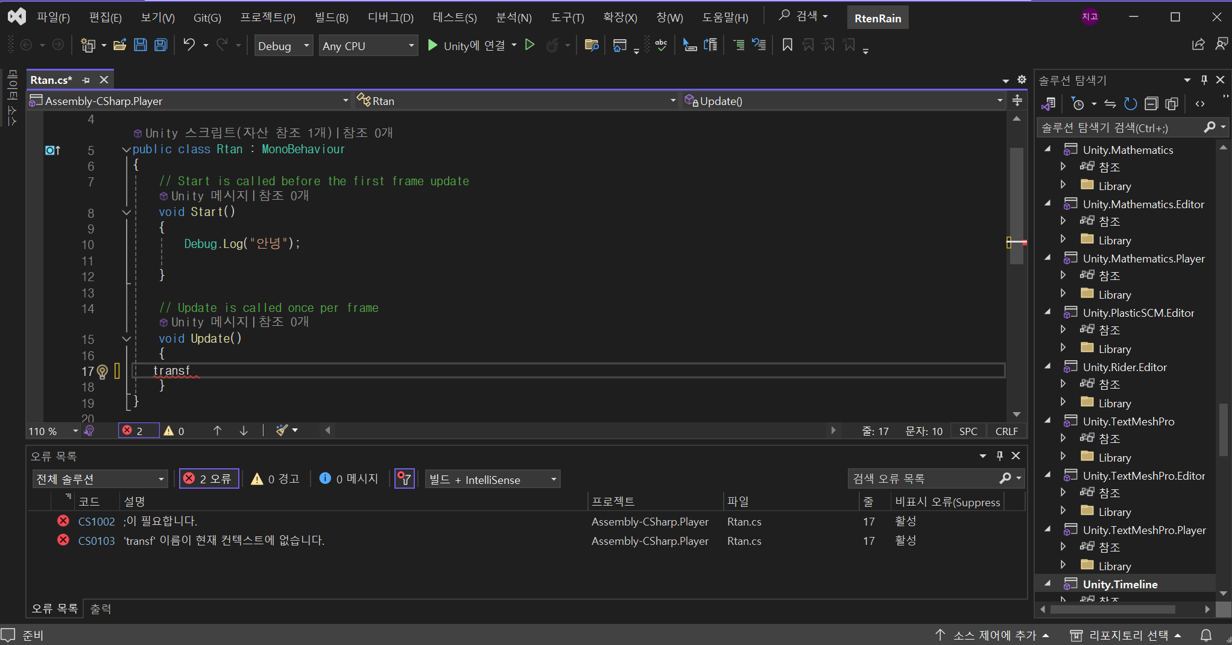Click the Save All icon
The width and height of the screenshot is (1232, 645).
(x=161, y=45)
